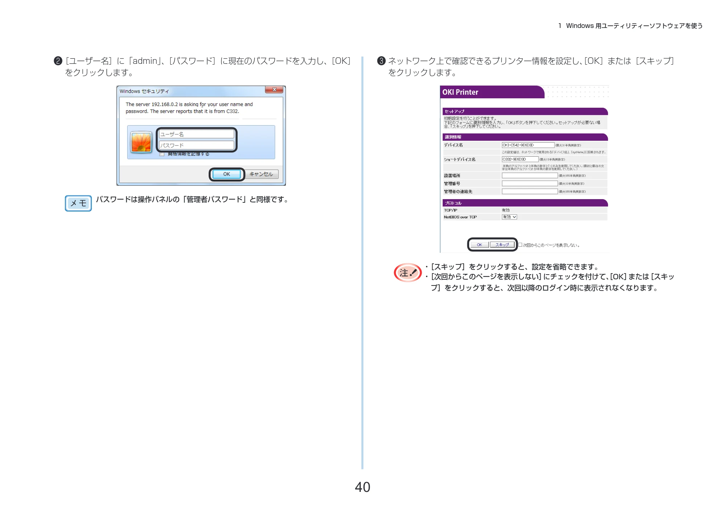The height and width of the screenshot is (514, 726).
Task: Click the (最大15半角英数字) hint text
Action: pyautogui.click(x=552, y=160)
